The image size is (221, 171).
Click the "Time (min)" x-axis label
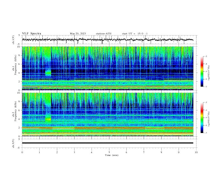(x=112, y=155)
